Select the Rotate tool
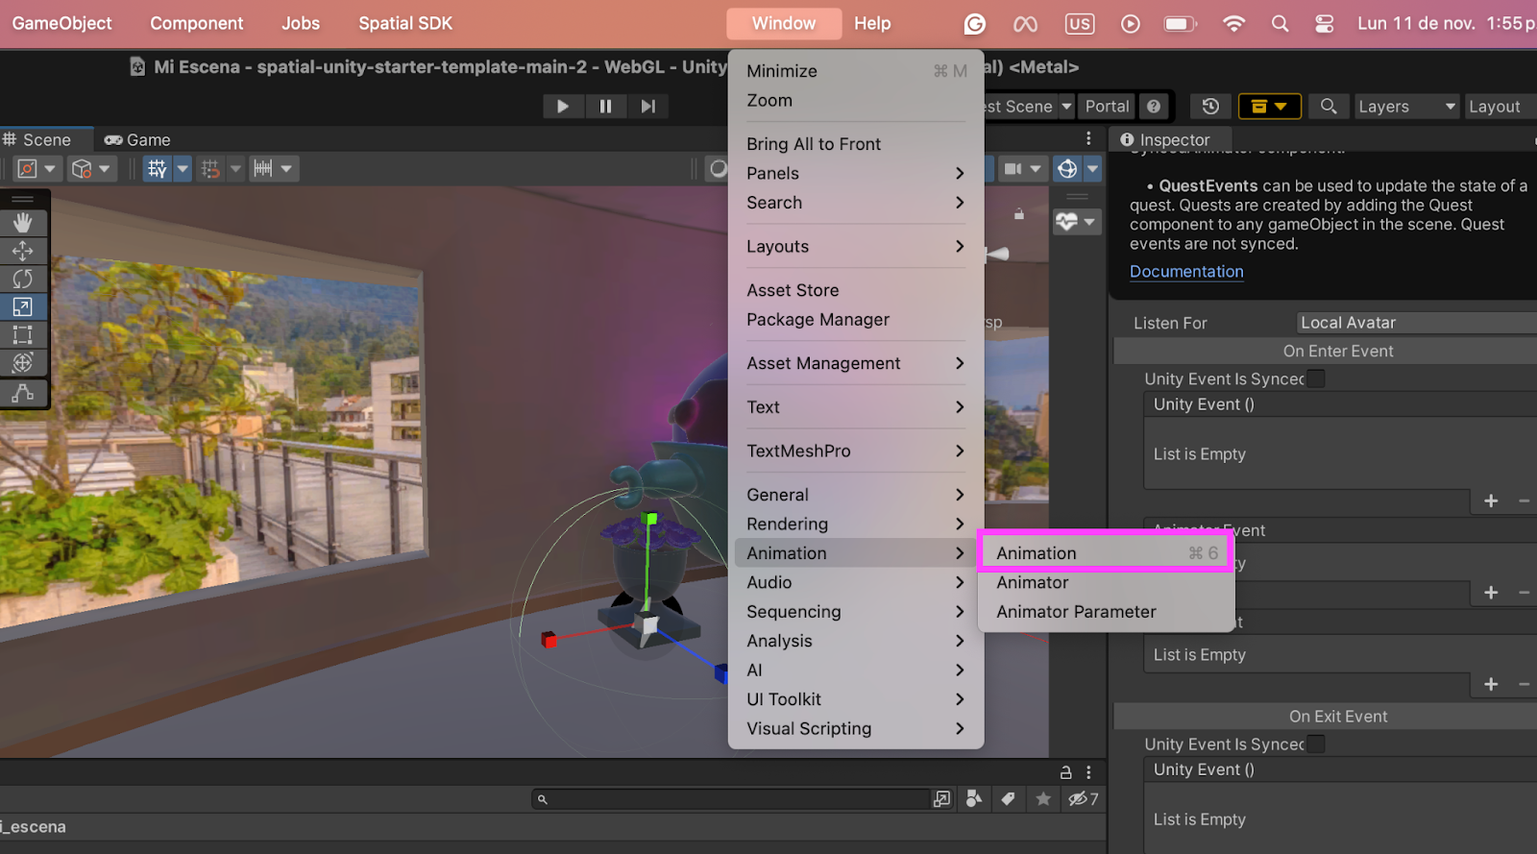The width and height of the screenshot is (1537, 854). pyautogui.click(x=23, y=279)
